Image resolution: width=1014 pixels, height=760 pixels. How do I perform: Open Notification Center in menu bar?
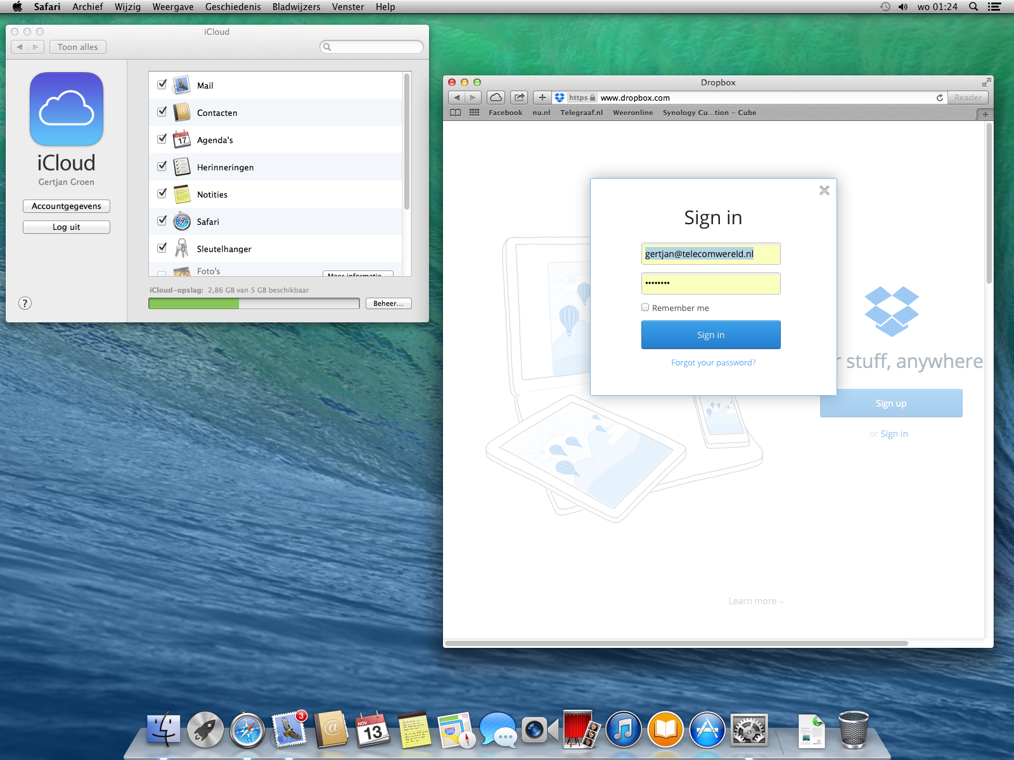pyautogui.click(x=995, y=7)
